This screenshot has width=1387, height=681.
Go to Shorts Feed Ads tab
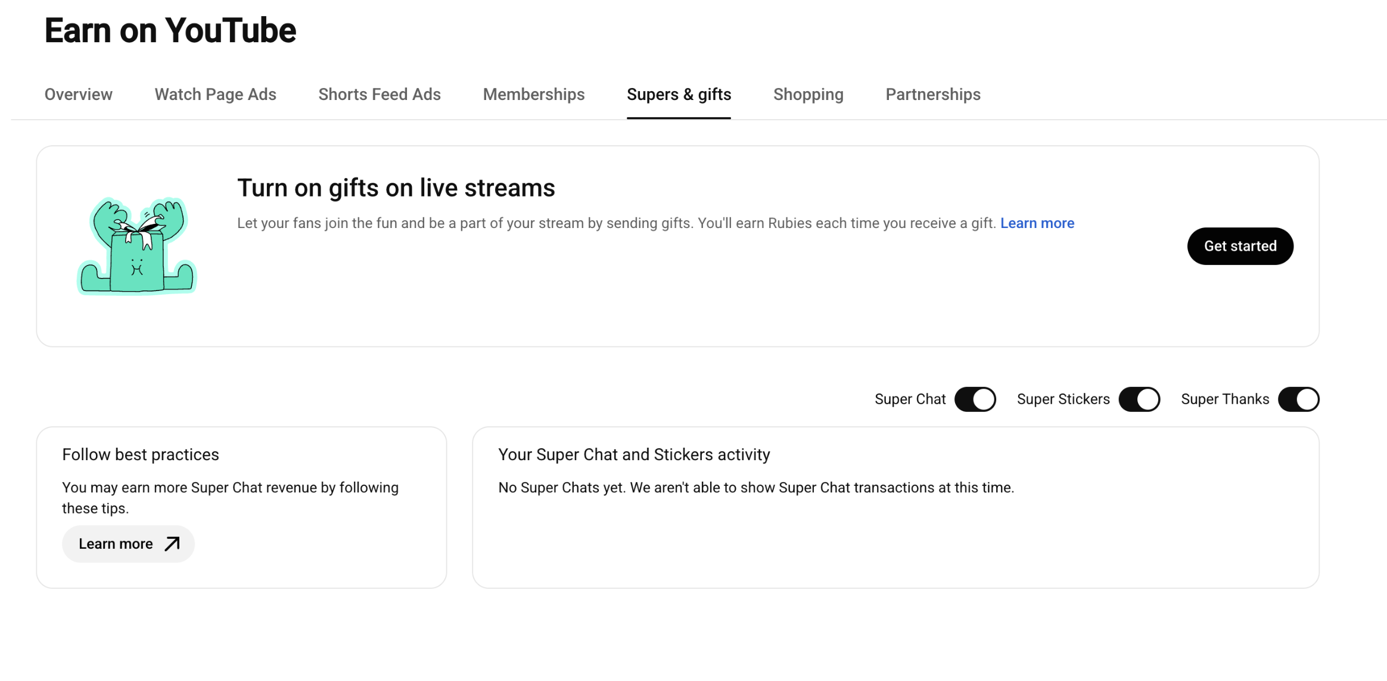(x=380, y=94)
